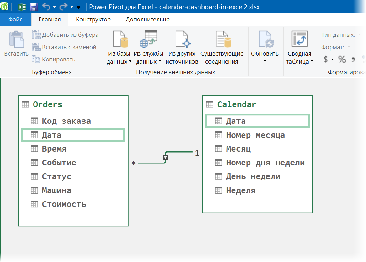Select Номер месяца field in Calendar table
Viewport: 366px width, 262px height.
coord(255,135)
